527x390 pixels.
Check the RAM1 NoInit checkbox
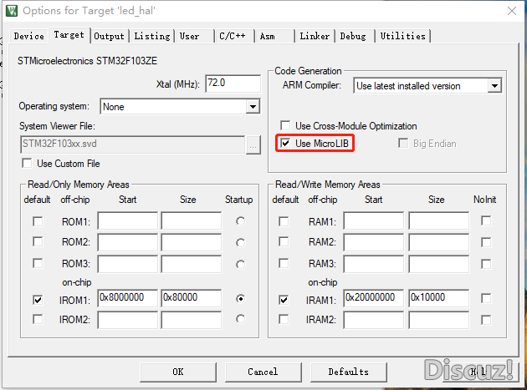(x=486, y=220)
